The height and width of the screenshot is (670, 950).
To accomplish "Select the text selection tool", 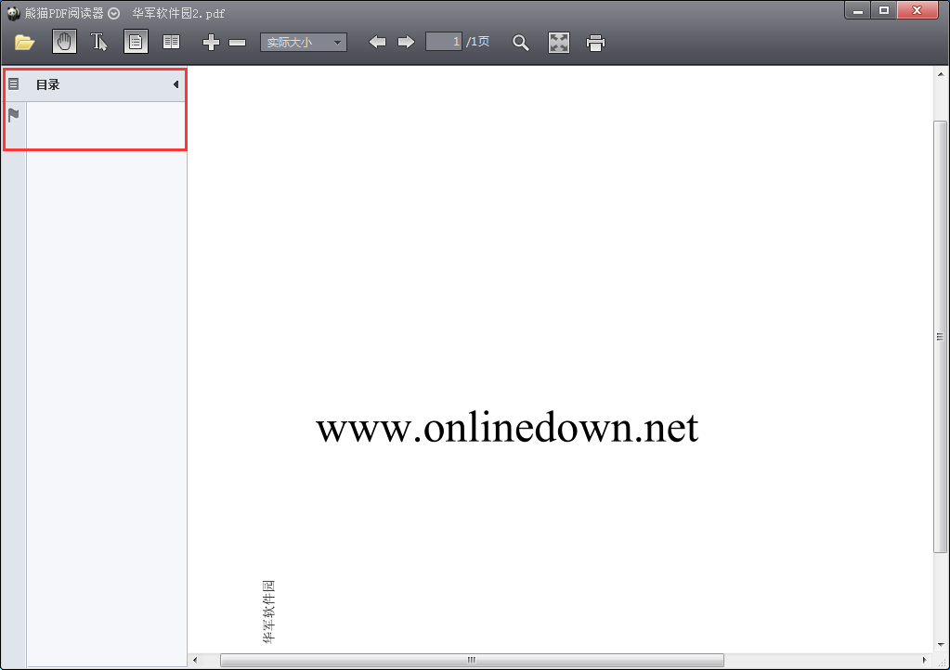I will [x=99, y=42].
